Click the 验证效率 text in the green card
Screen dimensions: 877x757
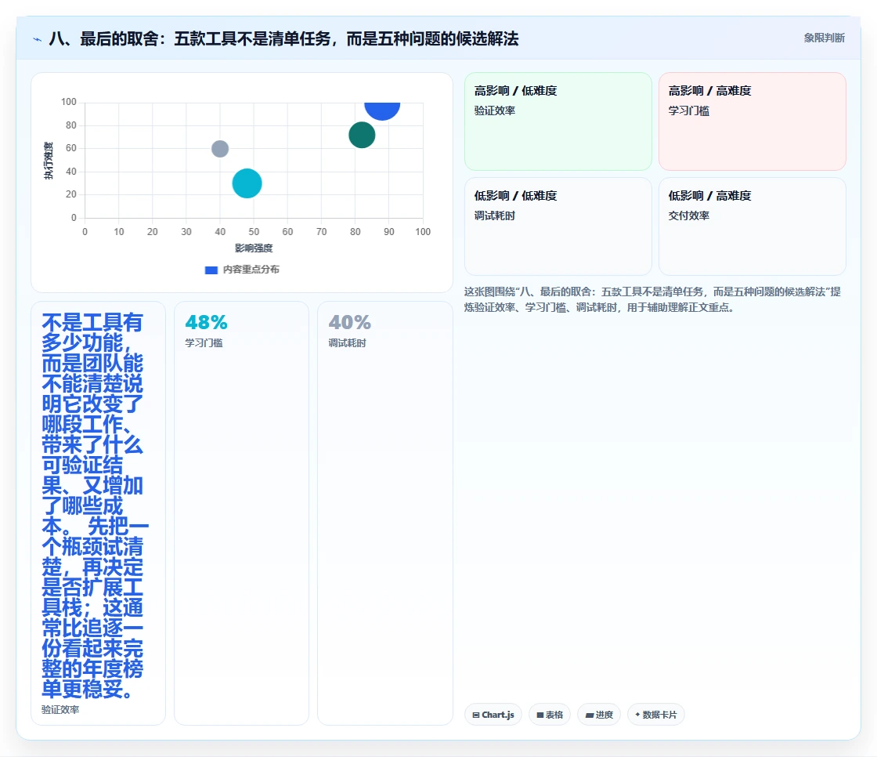pyautogui.click(x=494, y=110)
